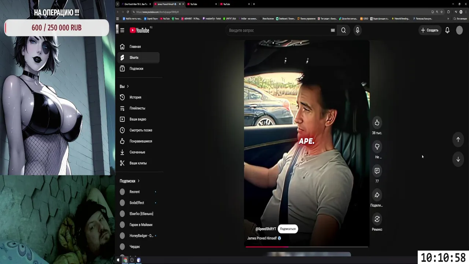Open the SodaEffect subscription channel
469x264 pixels.
139,203
